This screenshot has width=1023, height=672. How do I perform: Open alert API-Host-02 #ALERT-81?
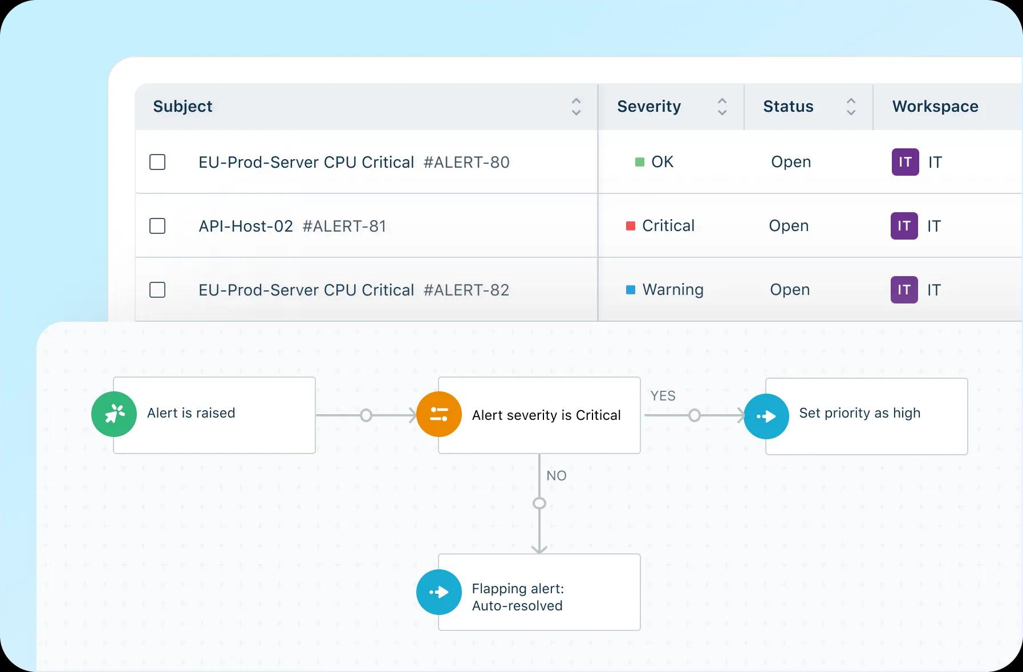[292, 226]
